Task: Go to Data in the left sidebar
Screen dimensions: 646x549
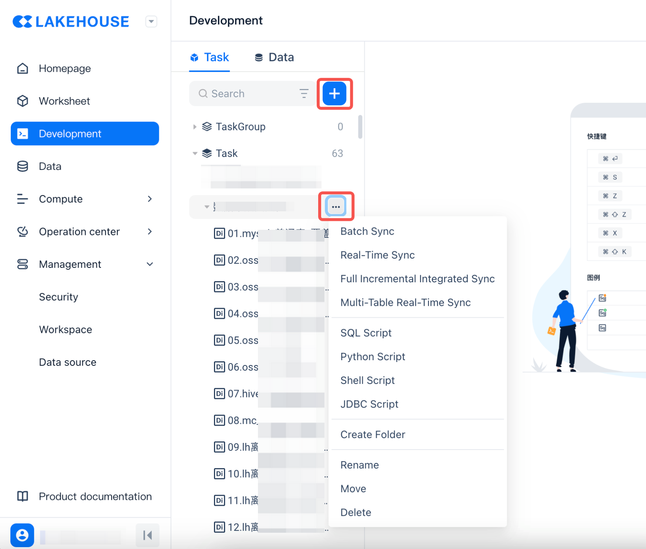Action: coord(50,167)
